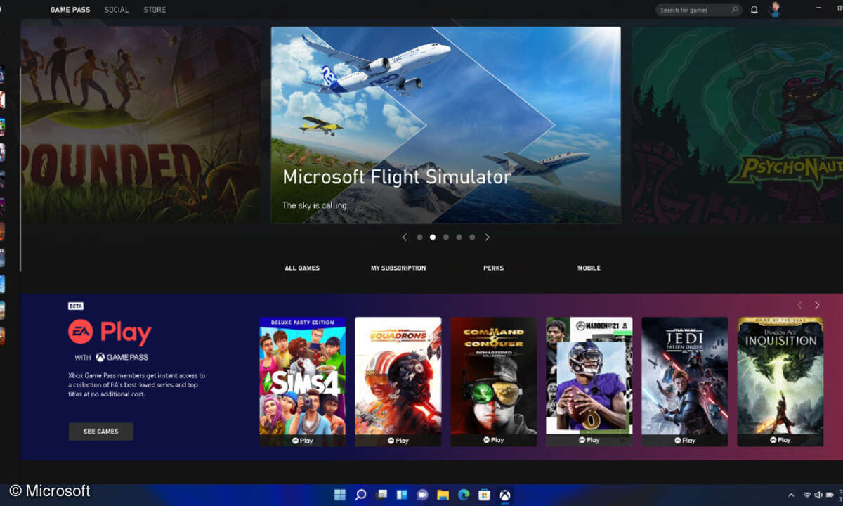
Task: Open the Microsoft Flight Simulator banner
Action: [446, 125]
